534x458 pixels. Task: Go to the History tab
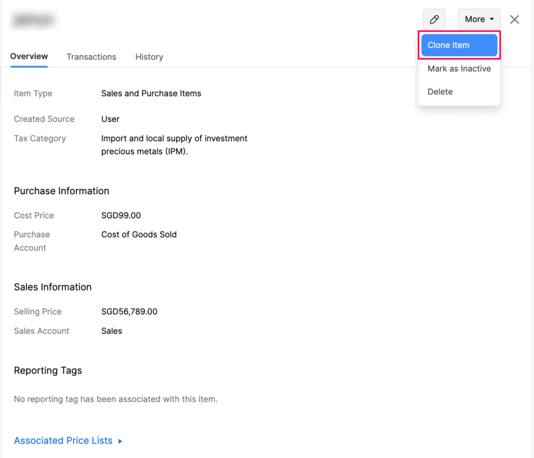click(x=149, y=57)
